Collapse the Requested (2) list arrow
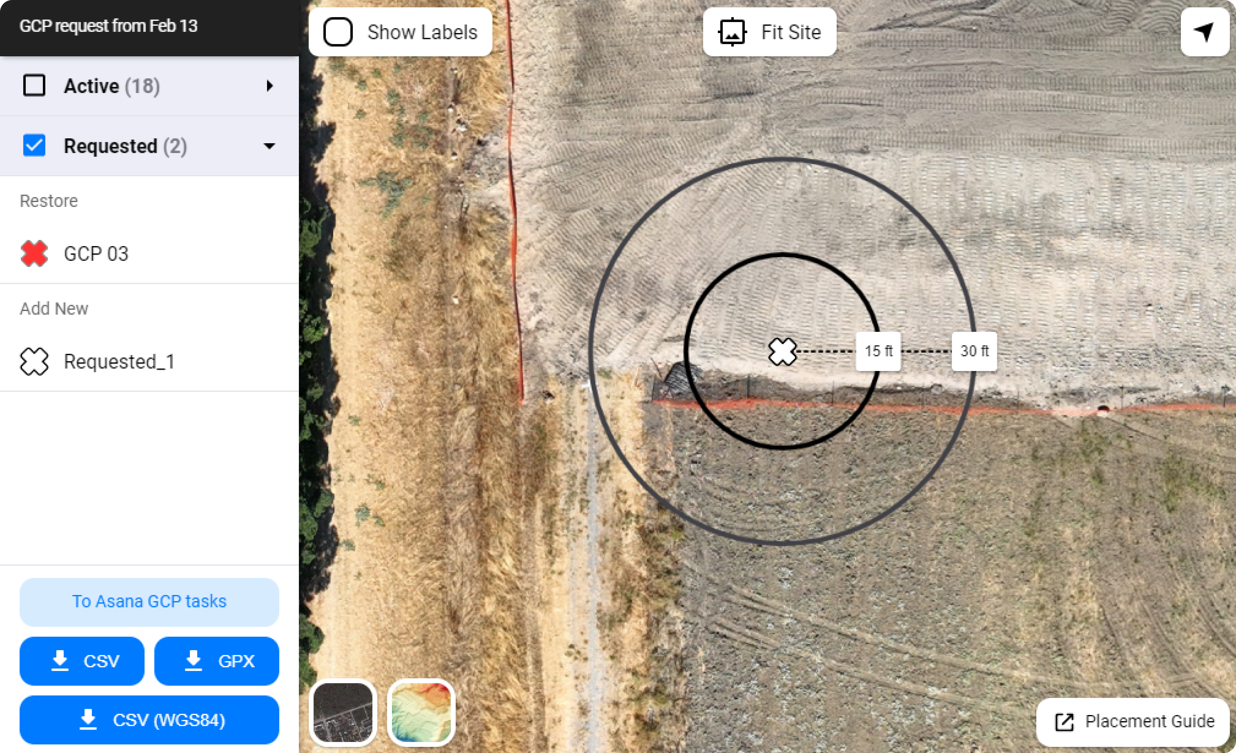The image size is (1236, 753). point(269,146)
